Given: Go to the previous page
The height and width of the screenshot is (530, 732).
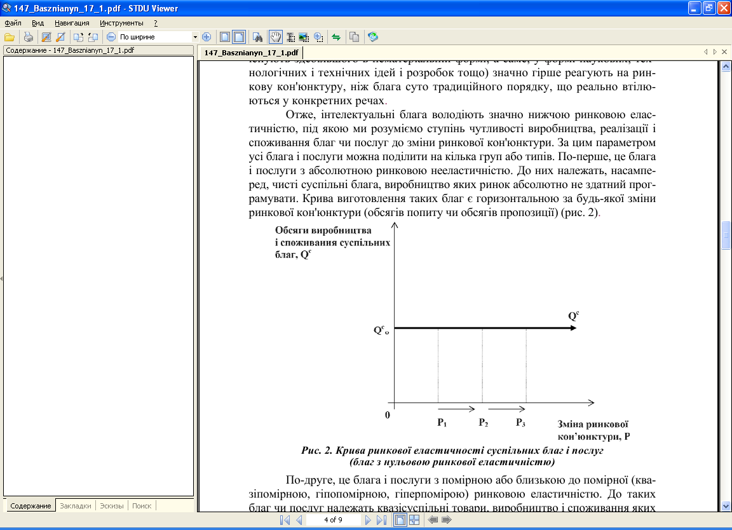Looking at the screenshot, I should coord(299,520).
